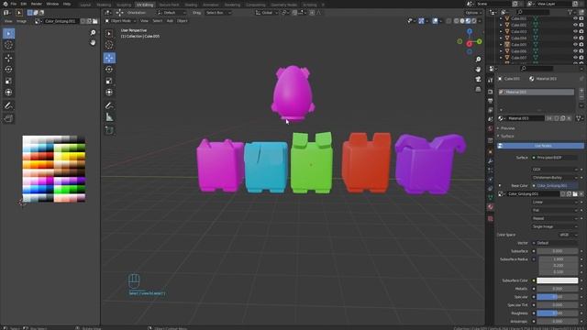Click the UV editor zoom magnifier icon
The height and width of the screenshot is (330, 587).
pyautogui.click(x=93, y=33)
